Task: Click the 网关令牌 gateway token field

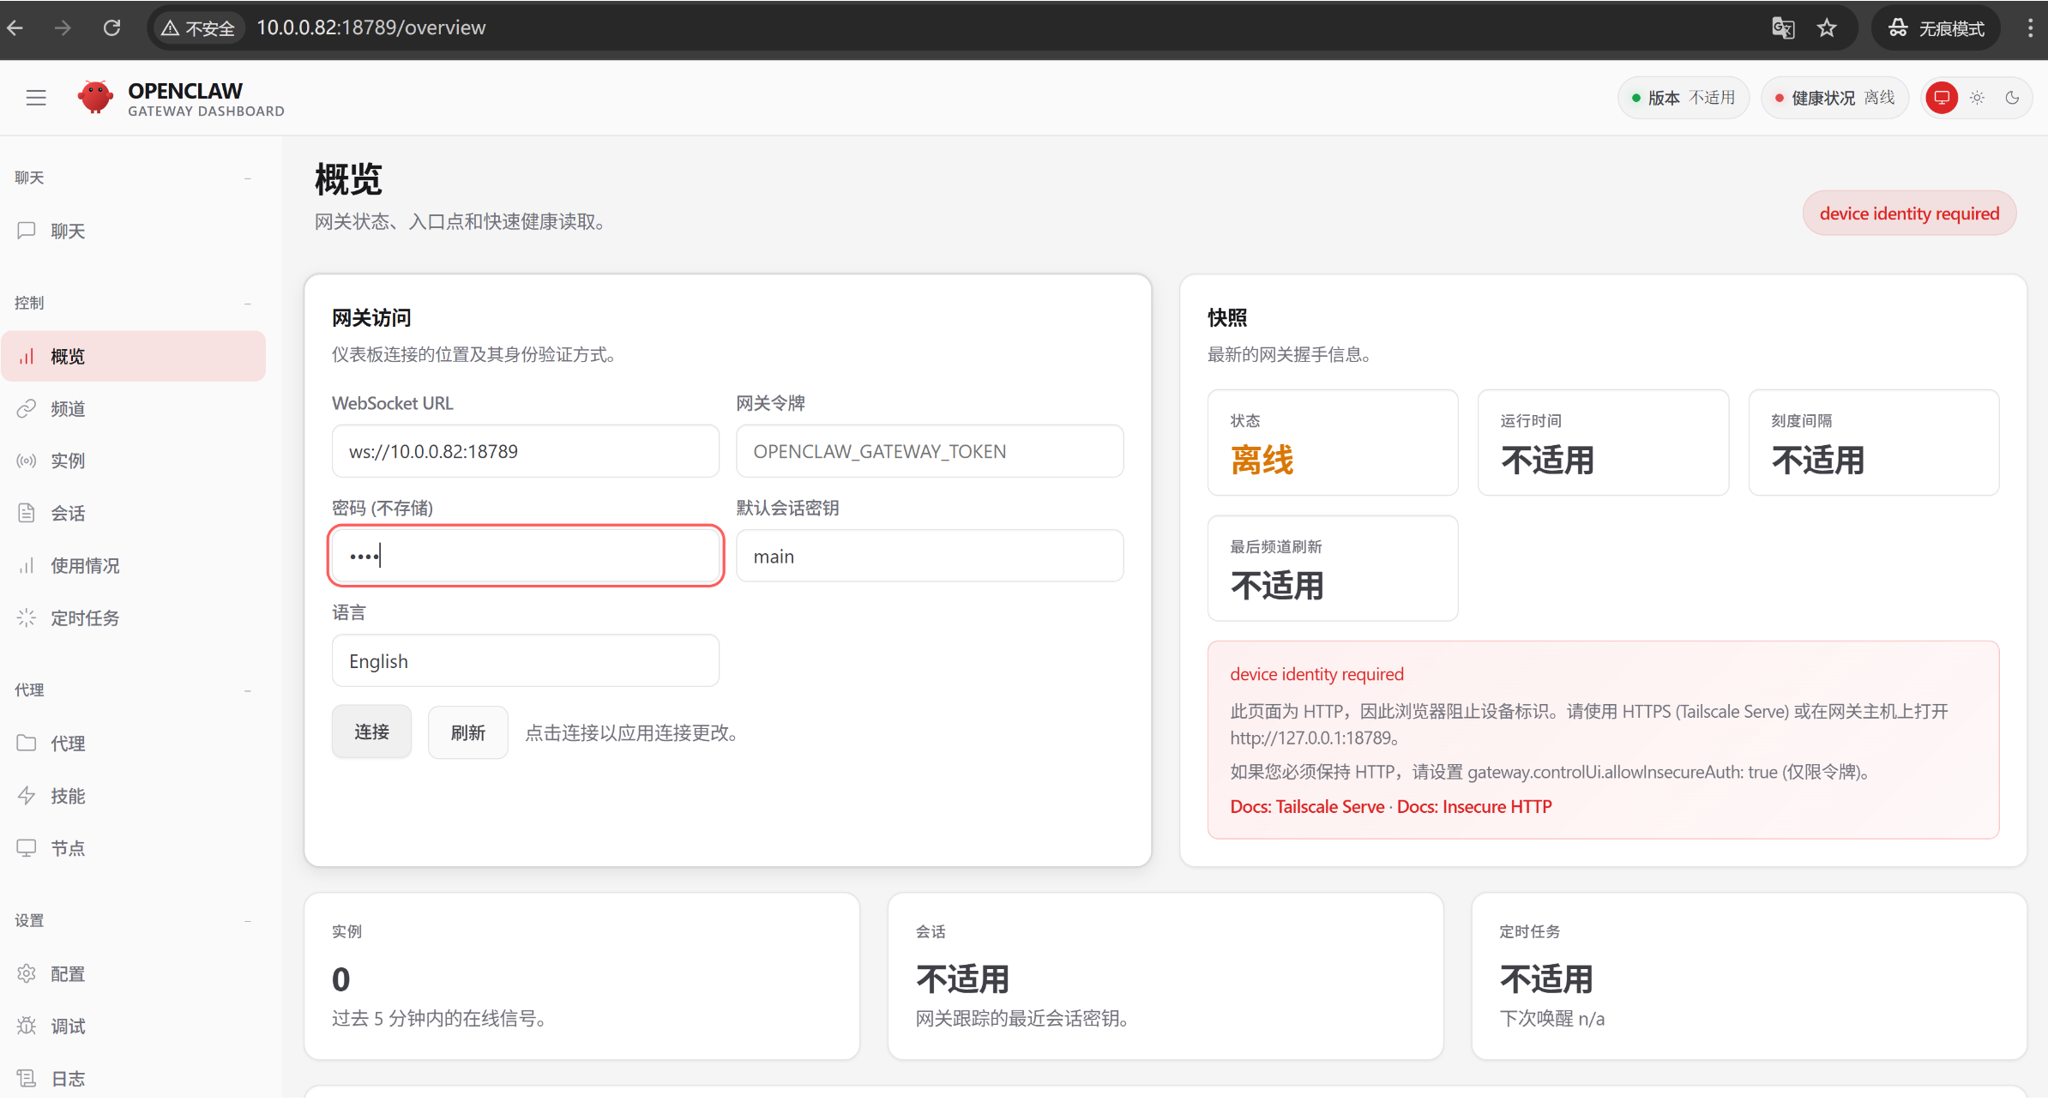Action: point(929,452)
